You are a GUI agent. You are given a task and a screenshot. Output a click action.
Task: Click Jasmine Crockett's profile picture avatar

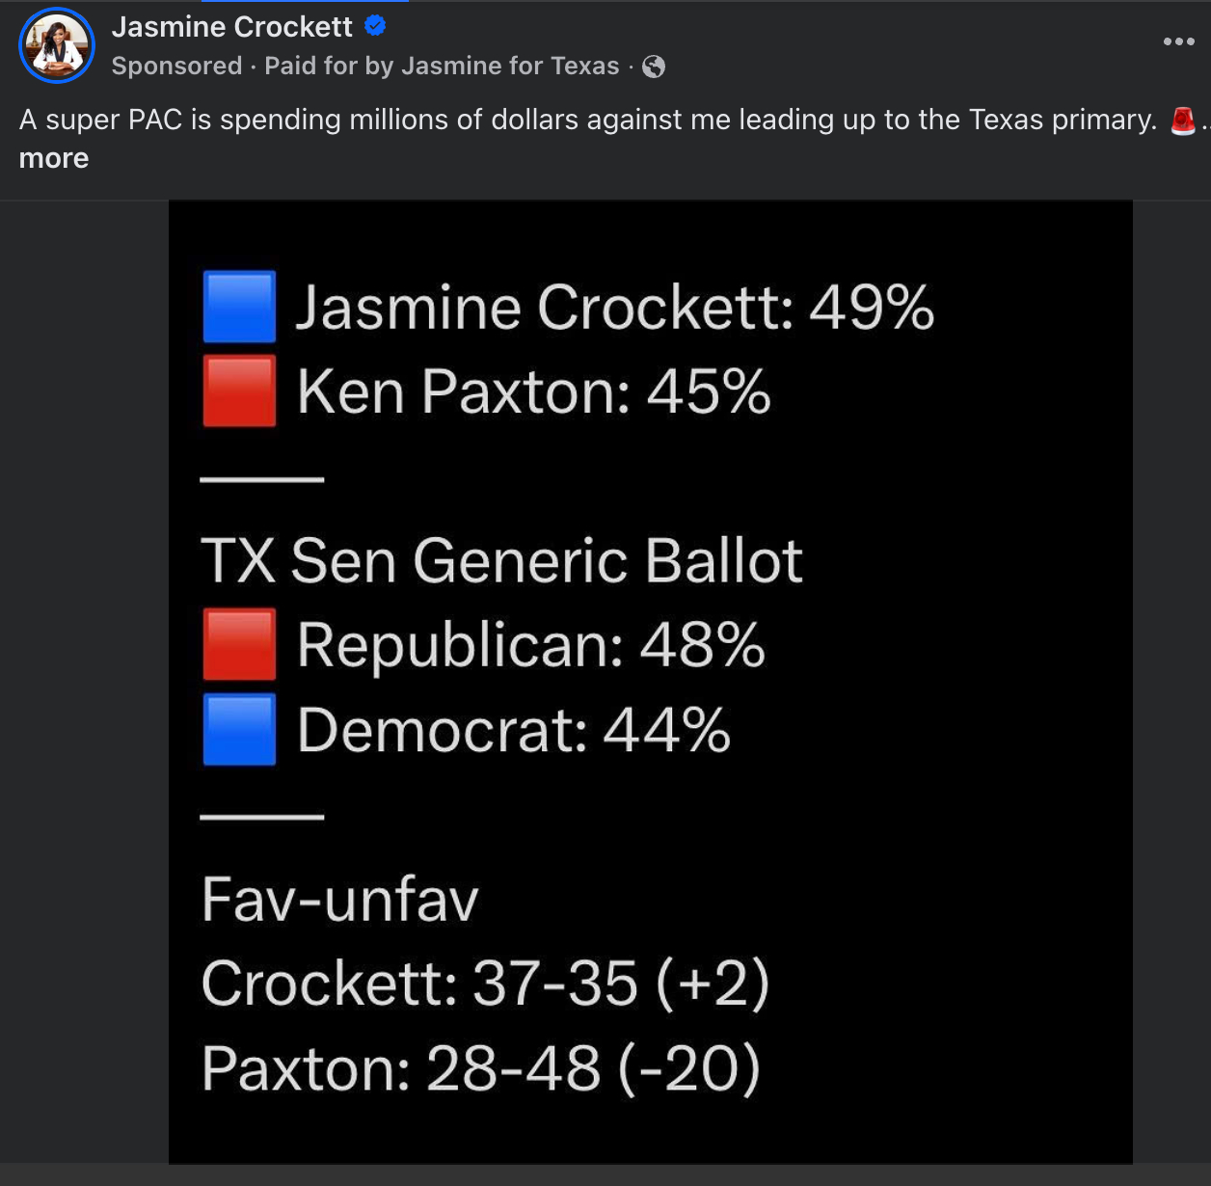pyautogui.click(x=57, y=45)
